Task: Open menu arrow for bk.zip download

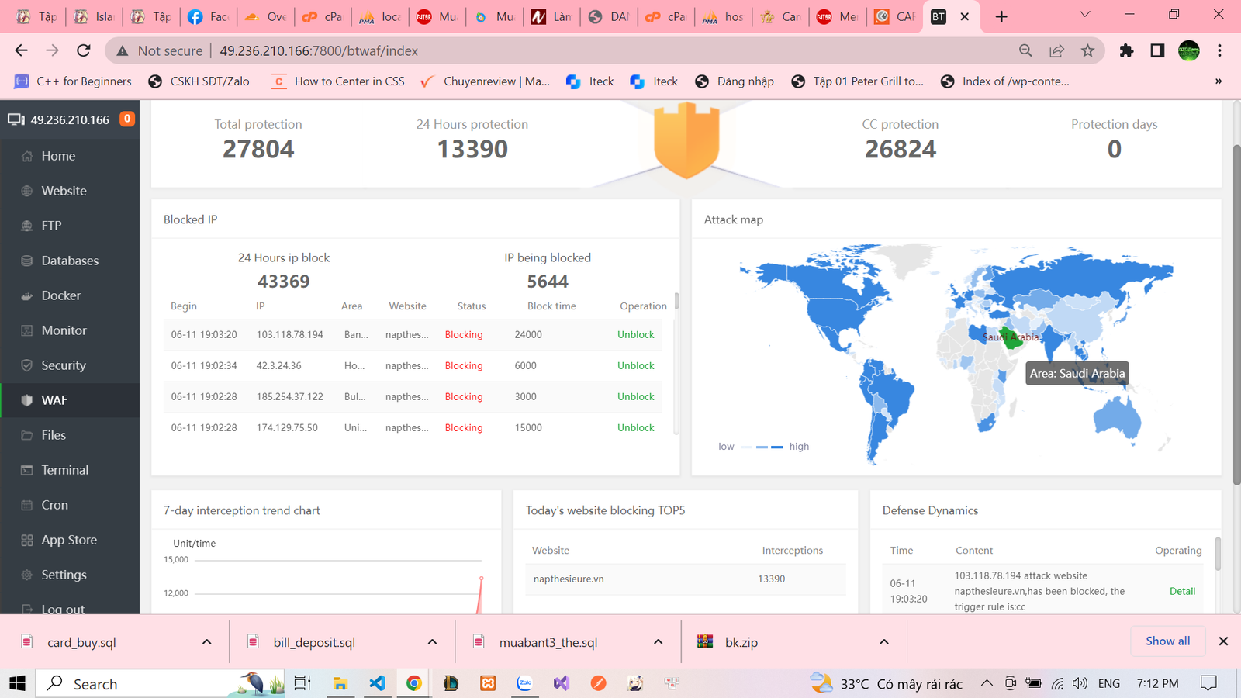Action: point(883,642)
